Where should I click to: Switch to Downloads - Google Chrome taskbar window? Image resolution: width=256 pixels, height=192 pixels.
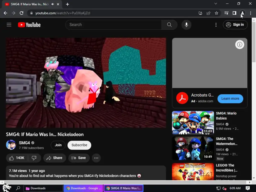click(x=83, y=188)
